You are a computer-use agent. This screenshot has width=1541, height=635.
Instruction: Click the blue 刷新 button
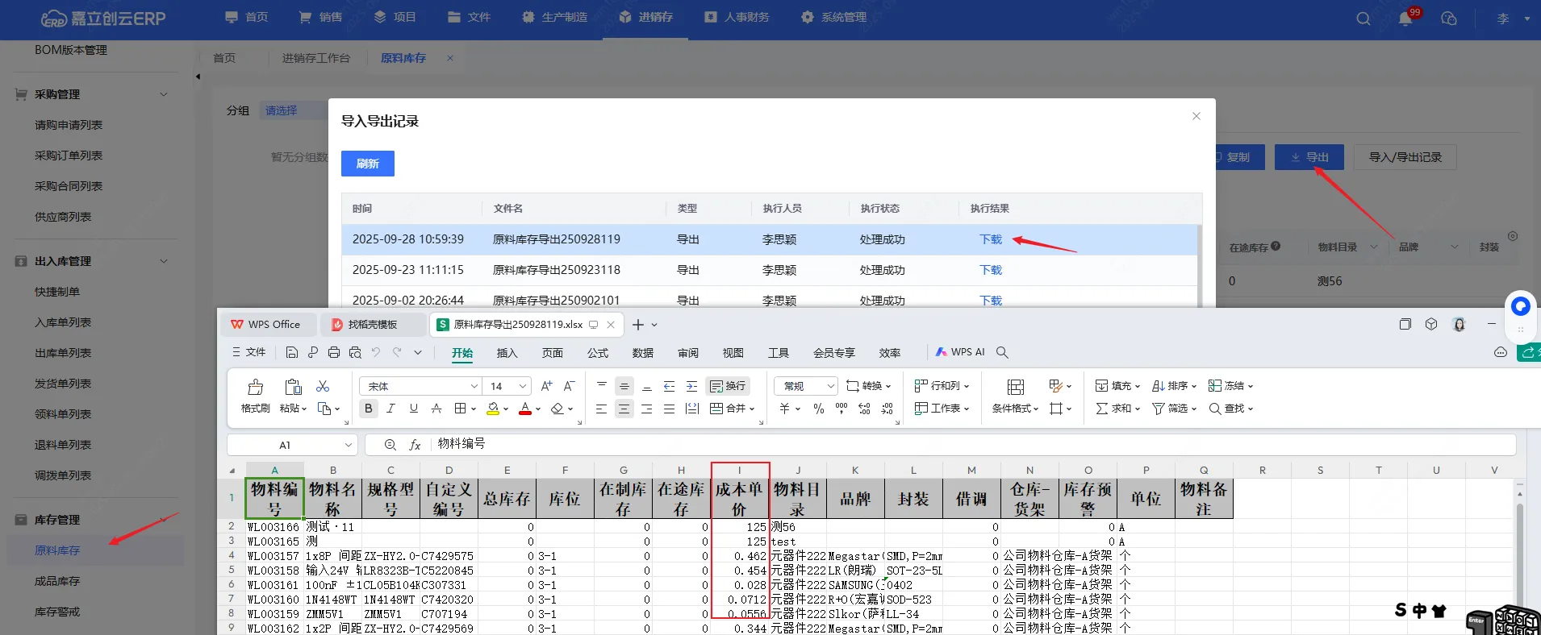coord(367,164)
